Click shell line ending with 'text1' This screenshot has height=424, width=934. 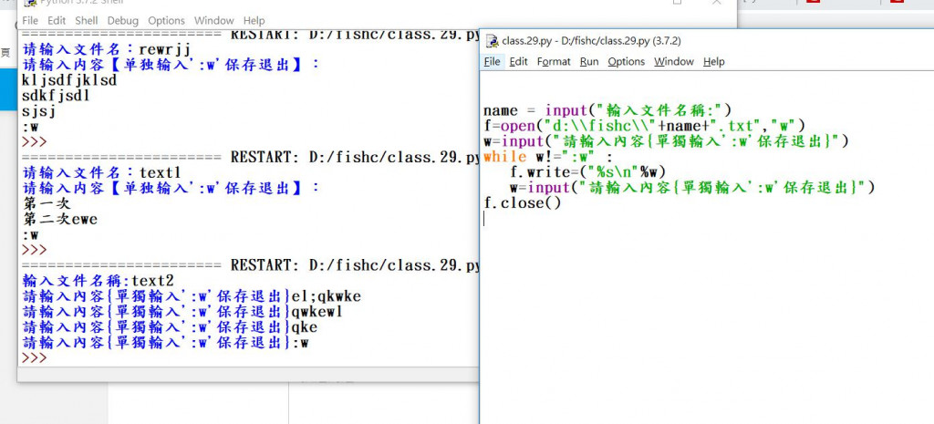tap(101, 172)
